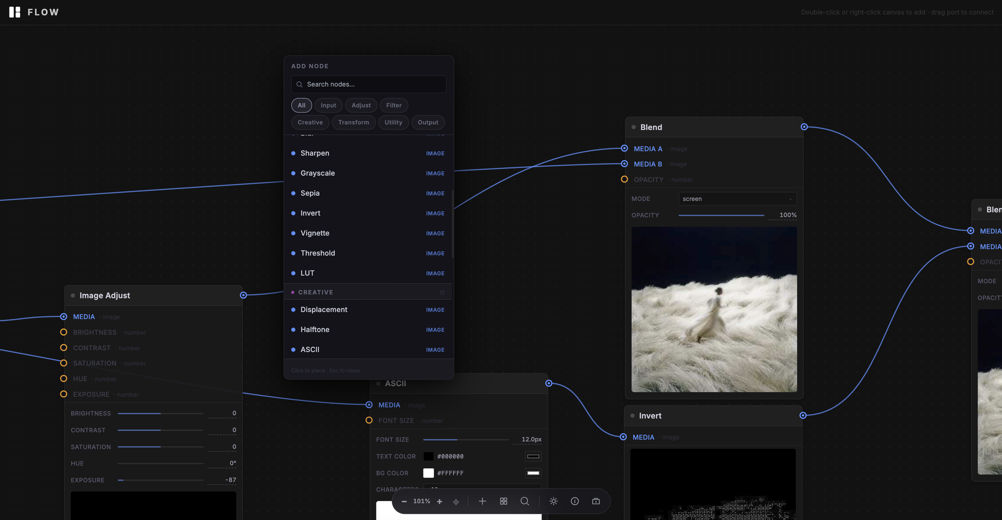1002x520 pixels.
Task: Add a Grayscale node from the list
Action: click(x=368, y=173)
